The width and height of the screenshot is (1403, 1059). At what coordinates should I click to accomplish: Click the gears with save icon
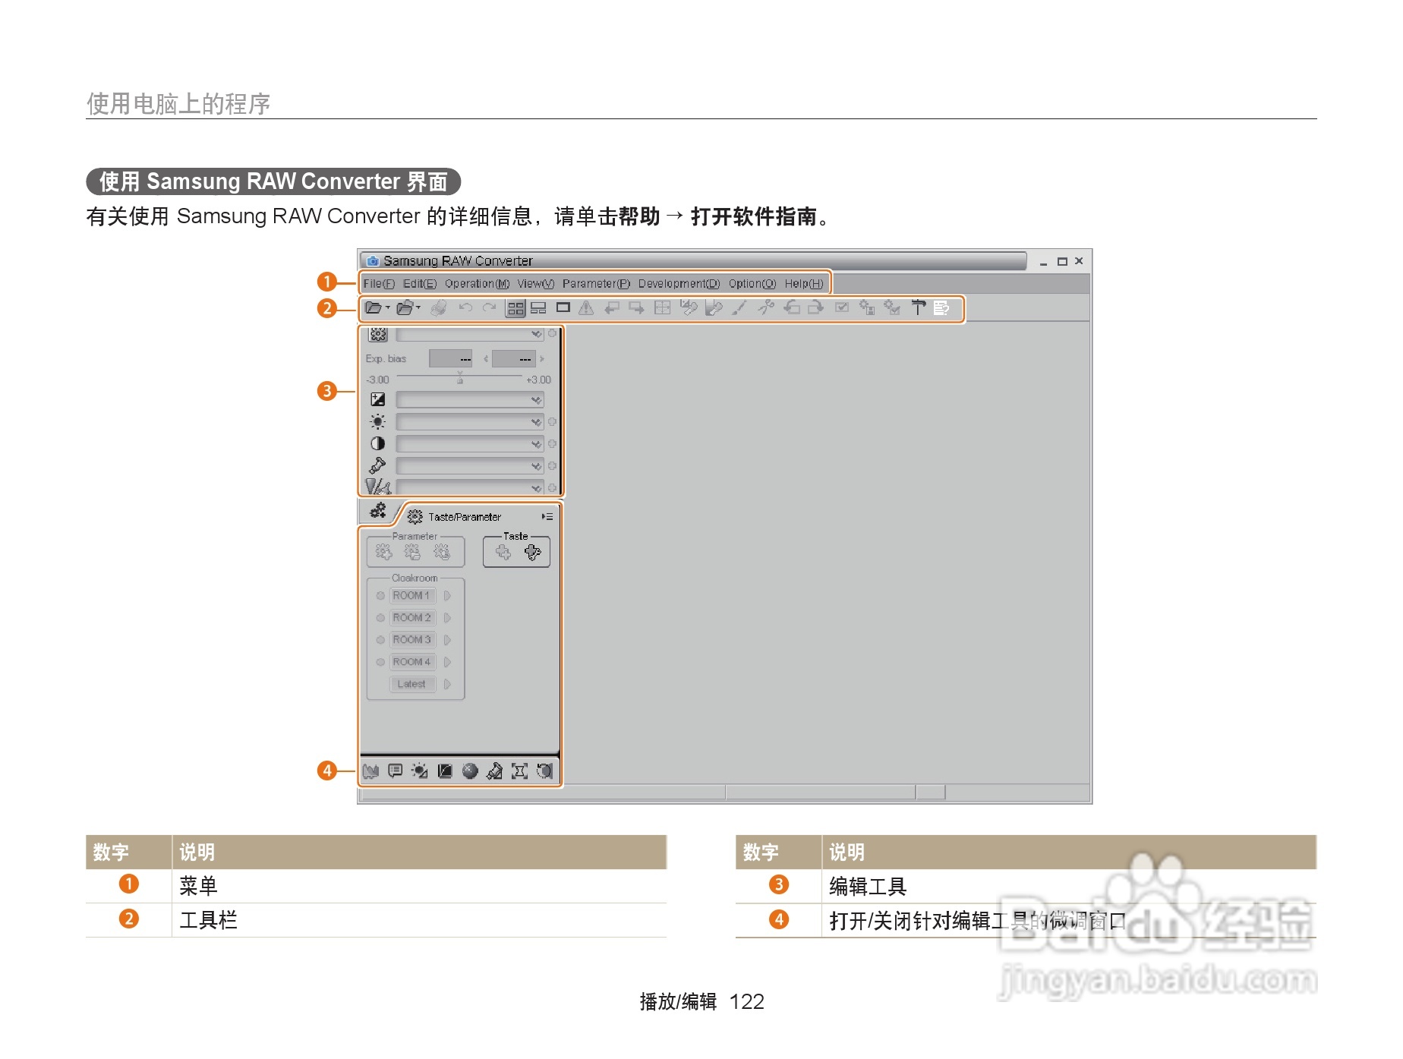[x=867, y=308]
